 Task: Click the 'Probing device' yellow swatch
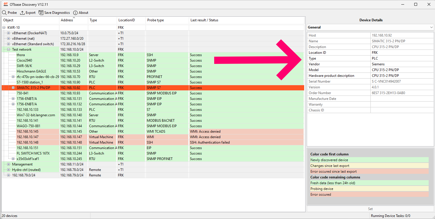click(369, 189)
